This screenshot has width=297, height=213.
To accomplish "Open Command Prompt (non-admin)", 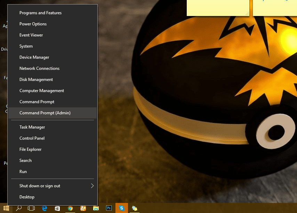I will (x=53, y=102).
